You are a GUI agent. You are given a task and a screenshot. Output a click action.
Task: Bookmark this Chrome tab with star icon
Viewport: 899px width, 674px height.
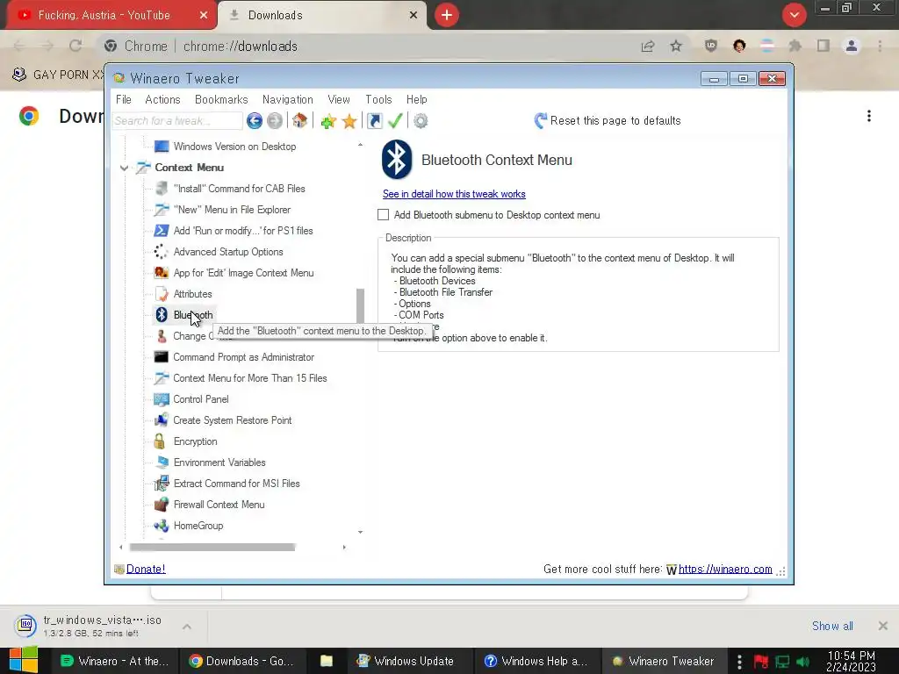click(676, 46)
